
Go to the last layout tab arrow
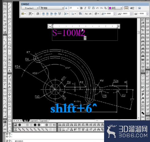point(21,121)
